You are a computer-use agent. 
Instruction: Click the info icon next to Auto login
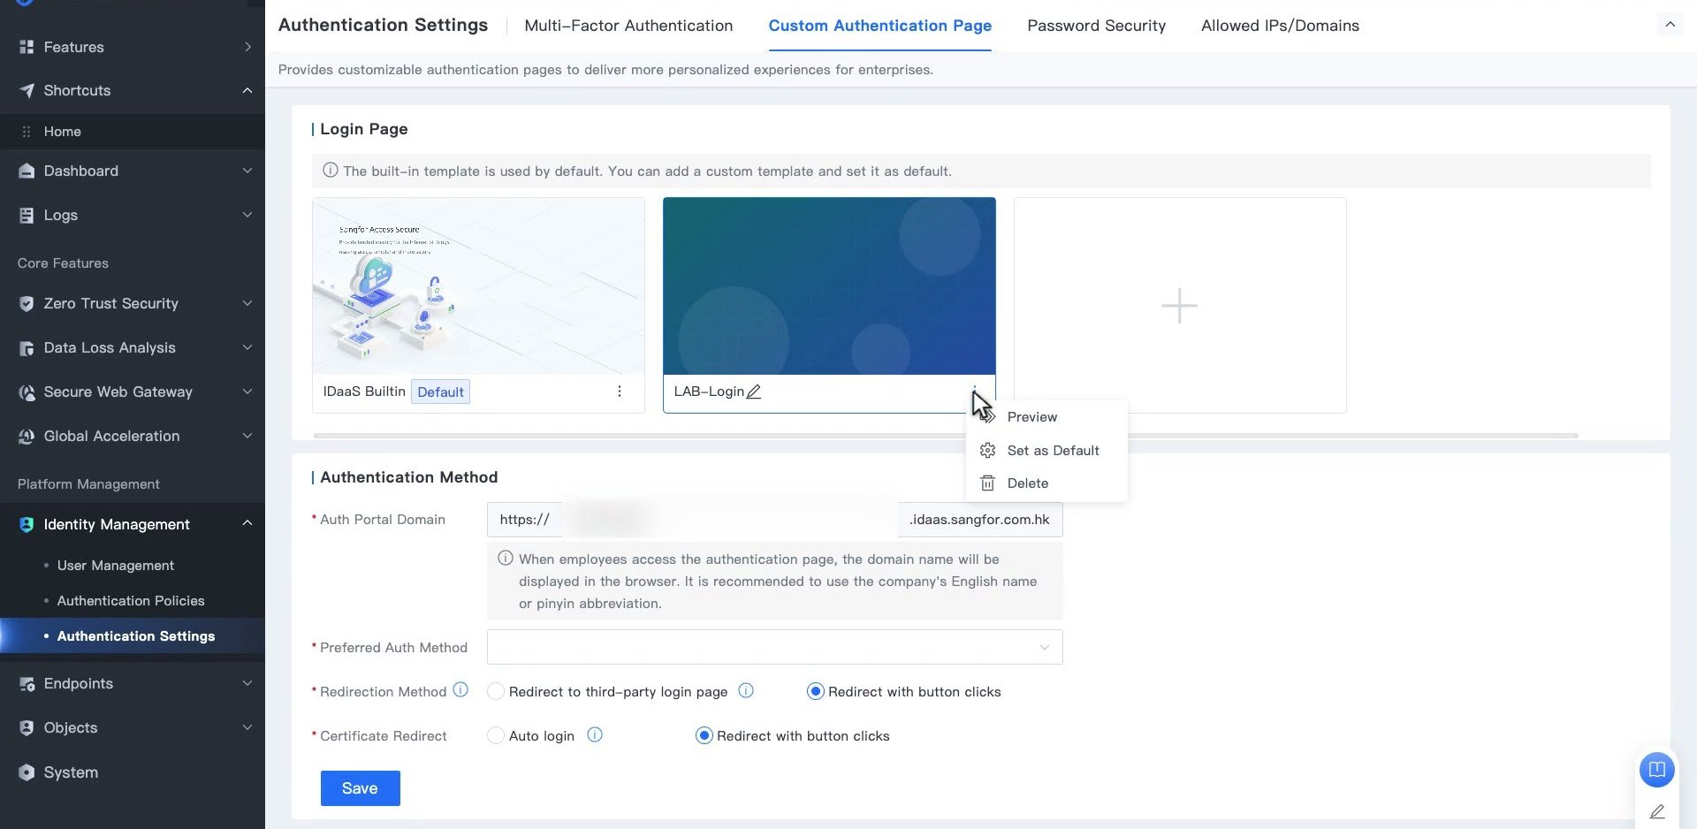(595, 734)
